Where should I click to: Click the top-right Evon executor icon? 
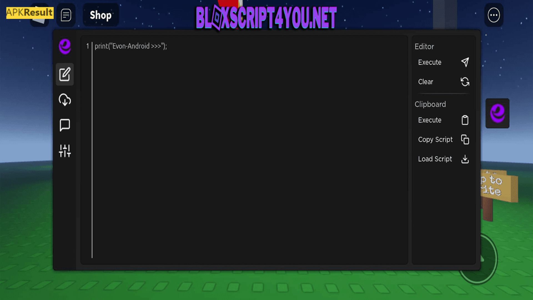[498, 113]
